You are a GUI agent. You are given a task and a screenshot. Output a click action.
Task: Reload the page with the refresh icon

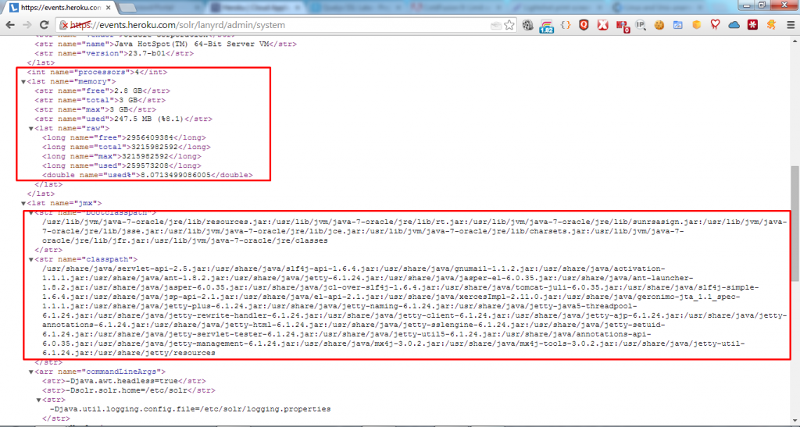pyautogui.click(x=45, y=25)
